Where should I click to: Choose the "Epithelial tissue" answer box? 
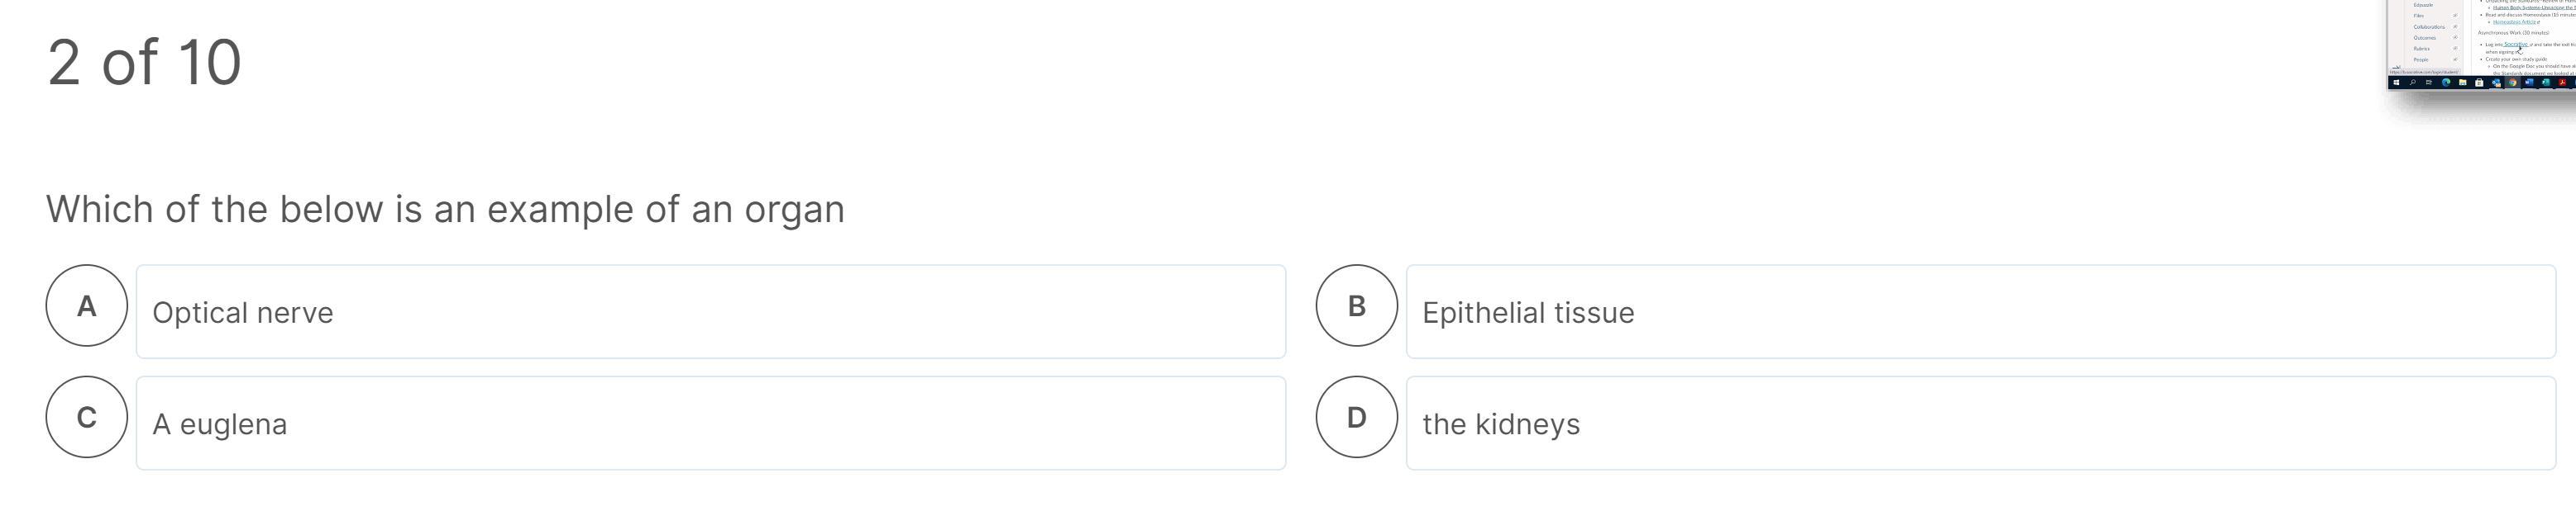coord(1980,311)
